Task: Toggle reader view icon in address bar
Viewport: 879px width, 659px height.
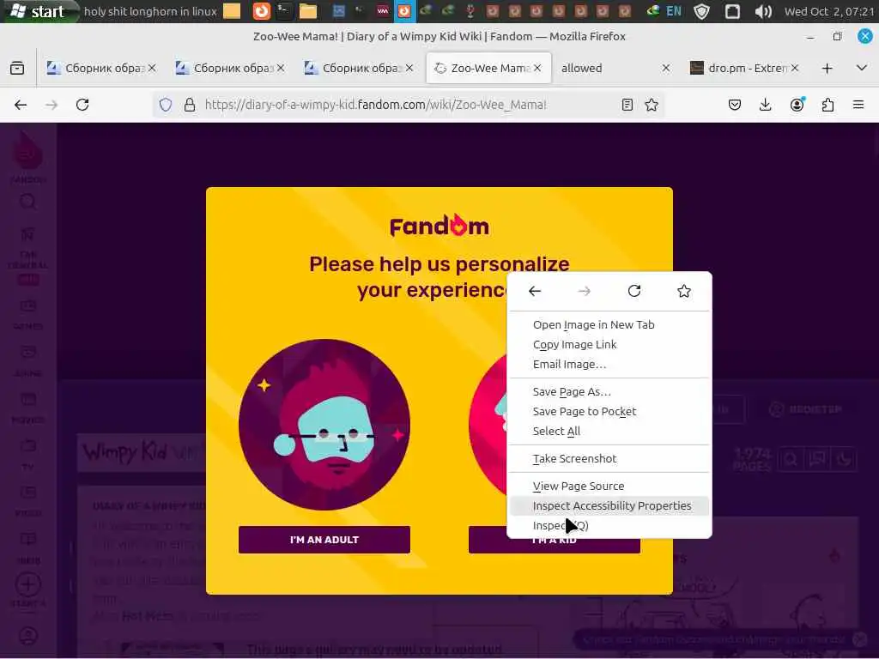Action: 627,105
